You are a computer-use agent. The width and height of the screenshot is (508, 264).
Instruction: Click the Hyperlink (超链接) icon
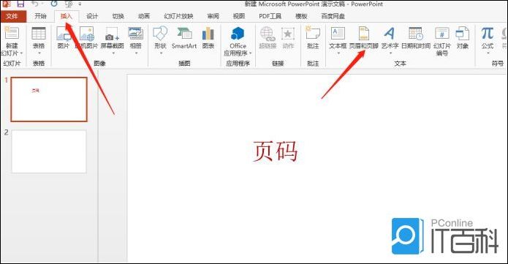[268, 33]
